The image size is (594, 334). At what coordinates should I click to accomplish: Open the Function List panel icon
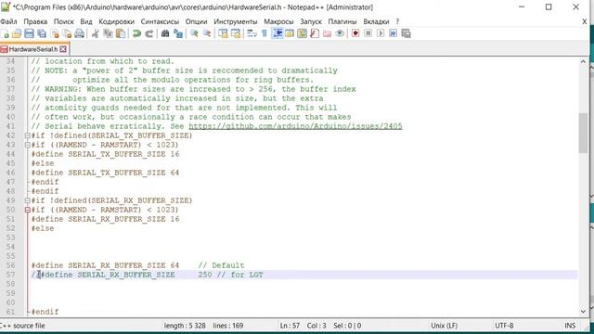coord(315,33)
